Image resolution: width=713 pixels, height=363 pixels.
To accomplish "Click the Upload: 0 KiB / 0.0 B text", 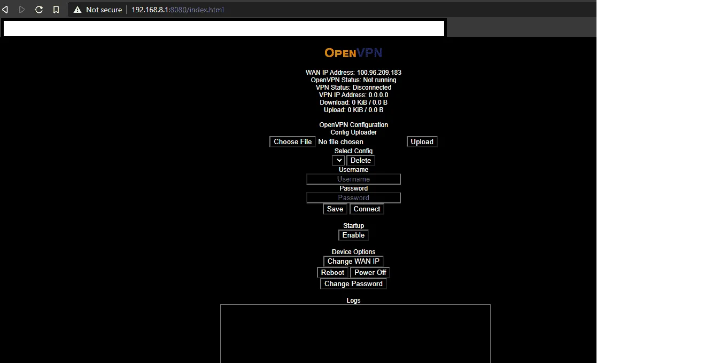I will click(353, 110).
